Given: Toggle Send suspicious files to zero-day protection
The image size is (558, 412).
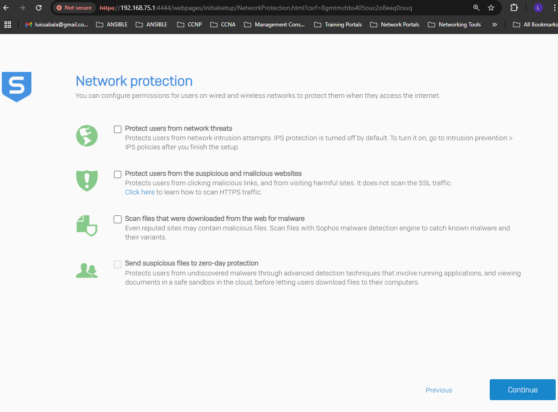Looking at the screenshot, I should tap(118, 264).
